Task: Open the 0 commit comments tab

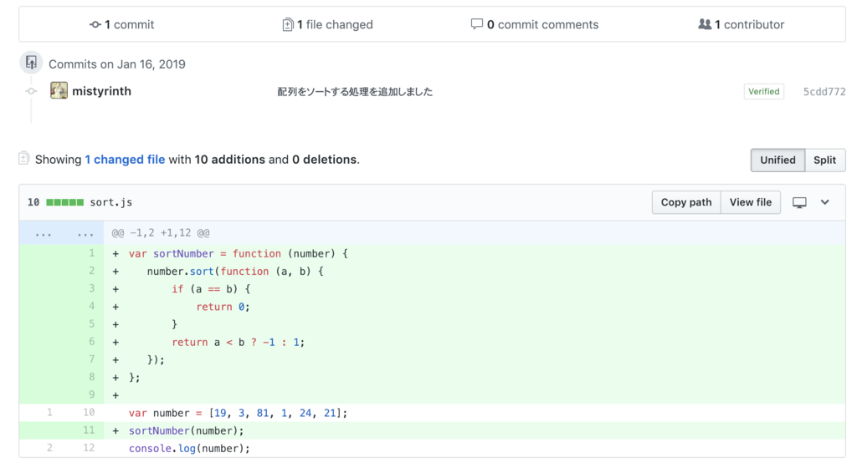Action: 535,24
